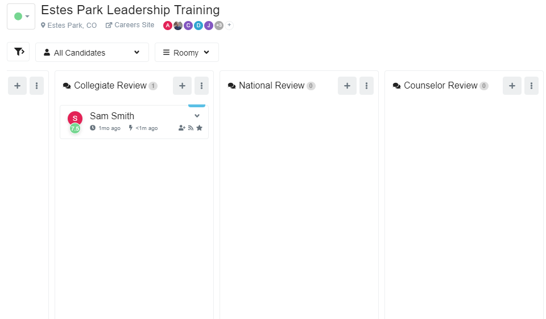Open the job status green dot dropdown
Viewport: 546px width, 319px height.
(x=21, y=16)
